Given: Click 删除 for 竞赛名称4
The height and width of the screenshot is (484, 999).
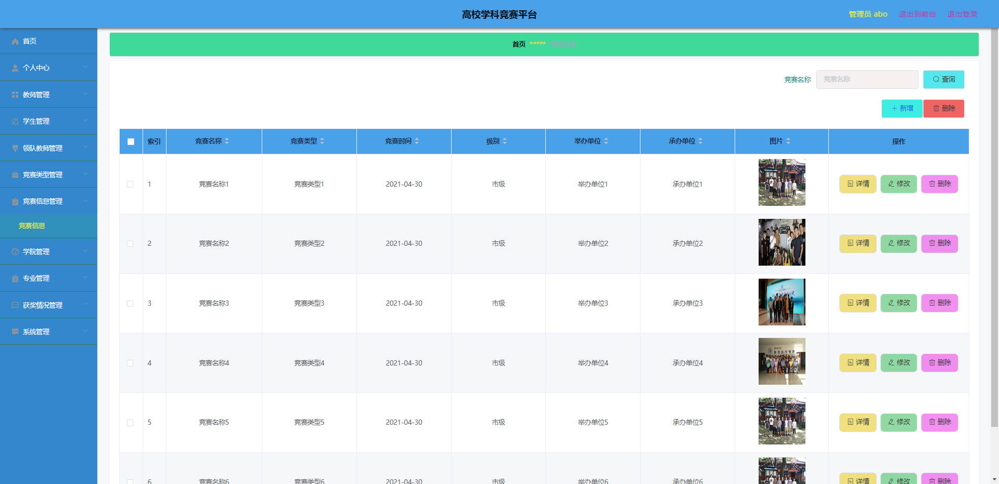Looking at the screenshot, I should 940,363.
